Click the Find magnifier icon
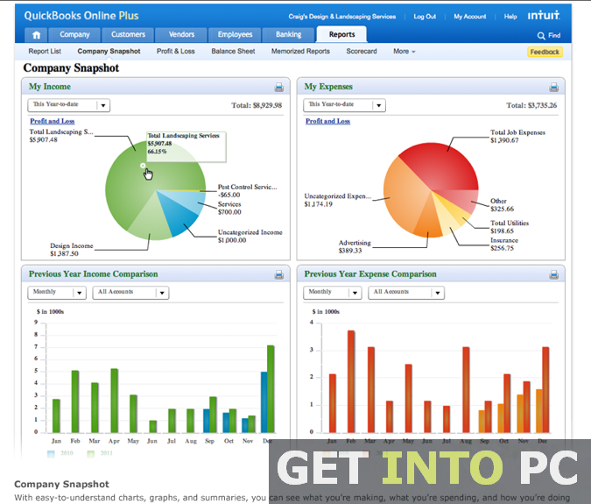 [x=541, y=36]
